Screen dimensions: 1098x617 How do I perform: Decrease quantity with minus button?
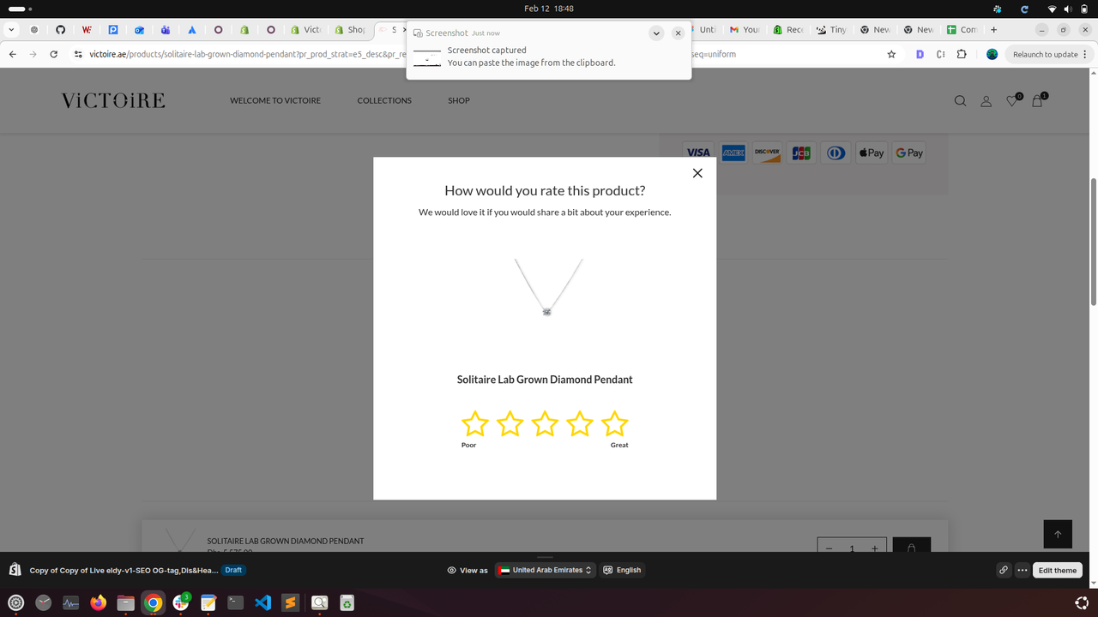pyautogui.click(x=829, y=548)
